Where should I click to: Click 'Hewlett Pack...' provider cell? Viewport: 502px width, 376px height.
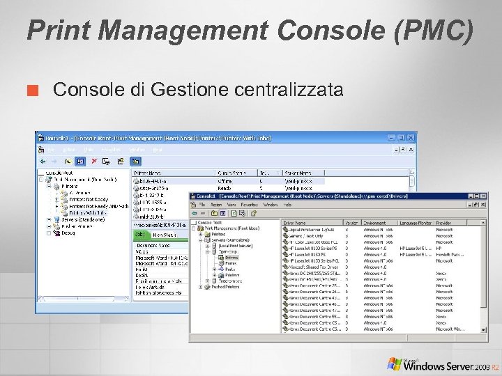(x=450, y=255)
